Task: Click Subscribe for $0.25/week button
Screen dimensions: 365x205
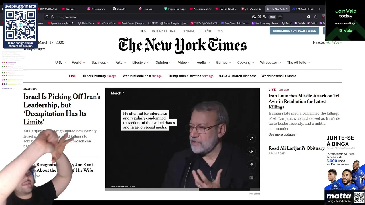Action: (x=295, y=31)
